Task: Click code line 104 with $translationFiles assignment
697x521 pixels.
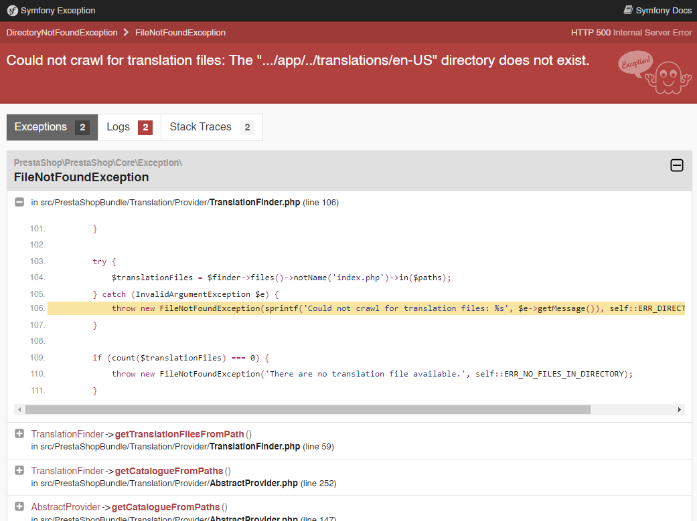Action: (x=281, y=278)
